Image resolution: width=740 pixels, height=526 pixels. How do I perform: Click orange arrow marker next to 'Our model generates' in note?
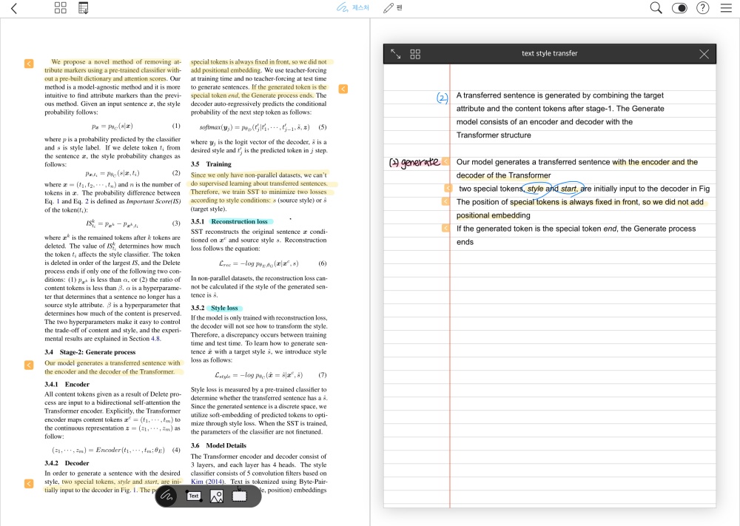445,161
